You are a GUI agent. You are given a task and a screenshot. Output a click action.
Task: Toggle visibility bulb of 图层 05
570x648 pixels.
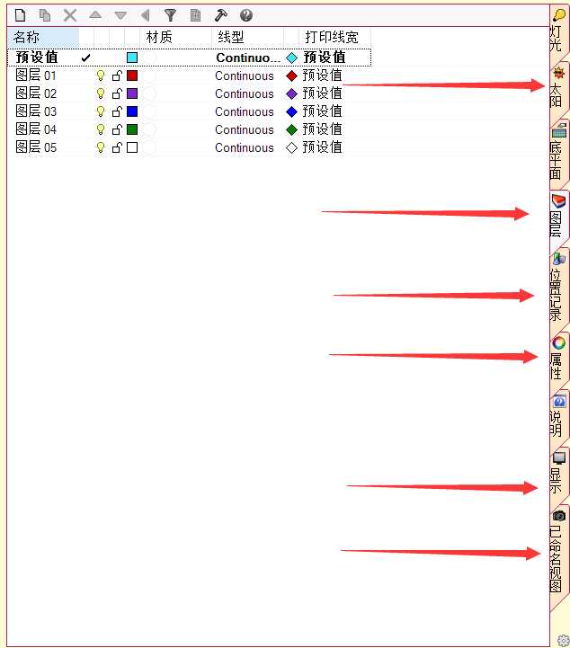(x=101, y=147)
